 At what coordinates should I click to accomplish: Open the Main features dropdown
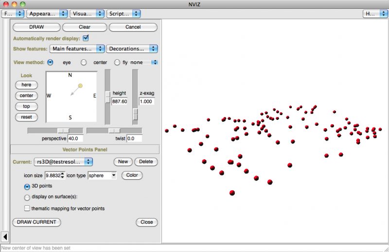(x=77, y=49)
